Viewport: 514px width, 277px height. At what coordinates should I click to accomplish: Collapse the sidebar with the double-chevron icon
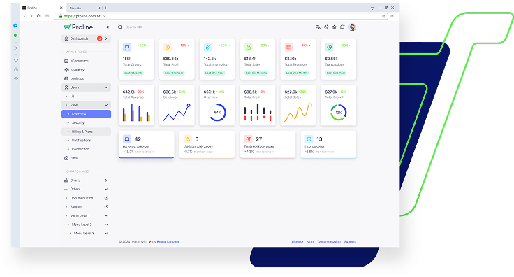coord(107,27)
